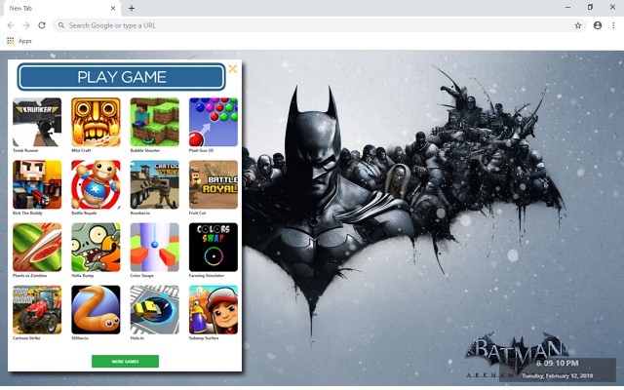Click the "Plants vs Zombies" caption text
Screen dimensions: 624x390
click(x=30, y=275)
